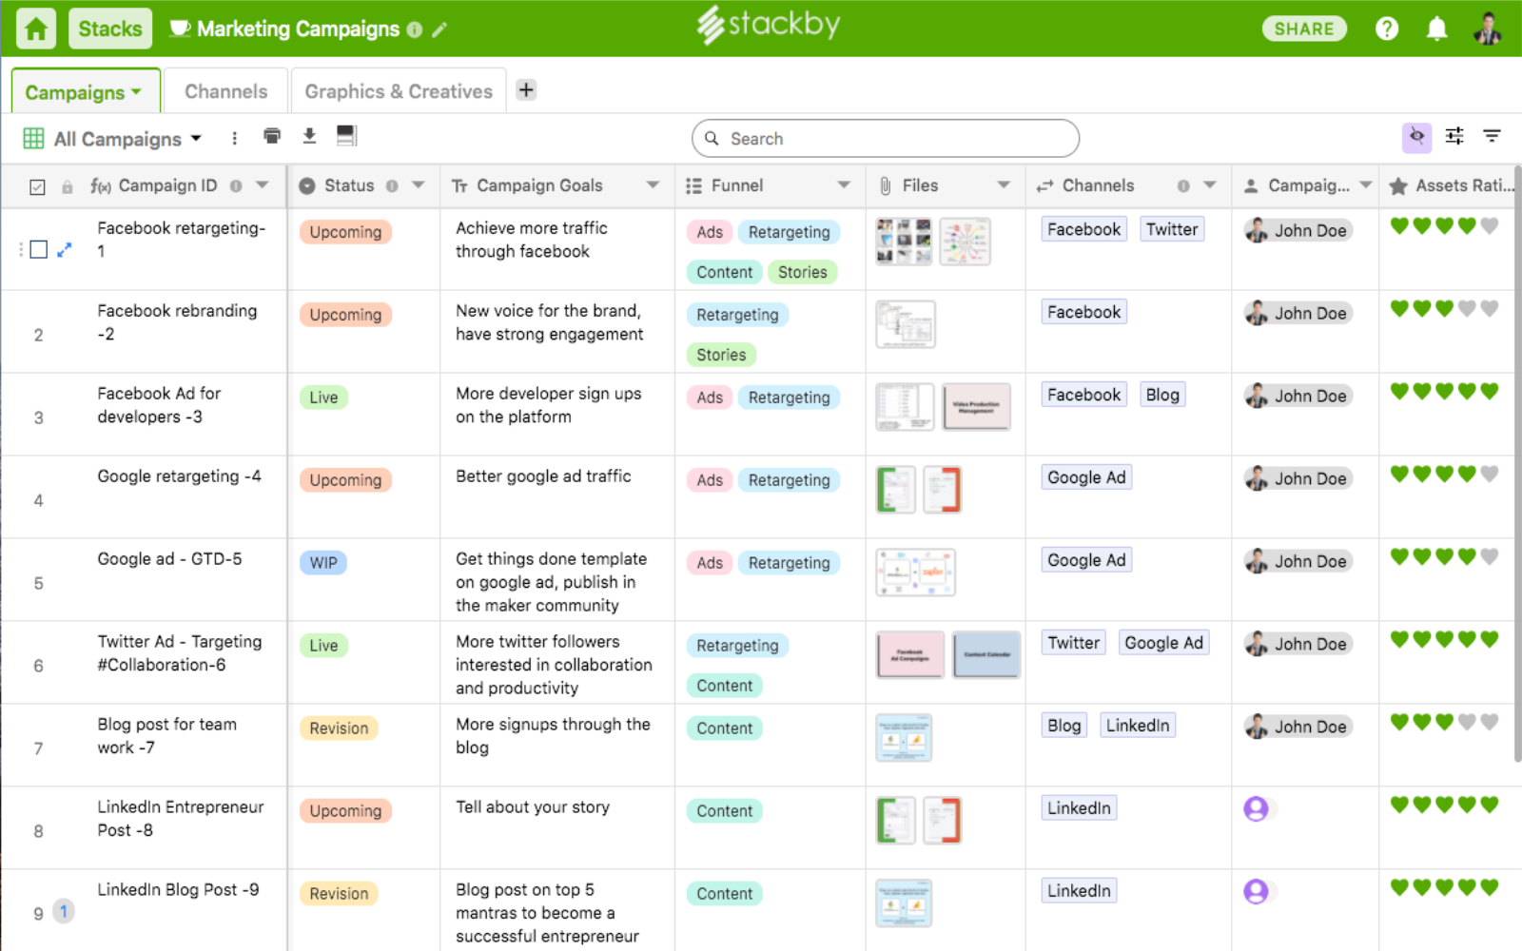Image resolution: width=1522 pixels, height=951 pixels.
Task: Switch to Graphics & Creatives tab
Action: 399,91
